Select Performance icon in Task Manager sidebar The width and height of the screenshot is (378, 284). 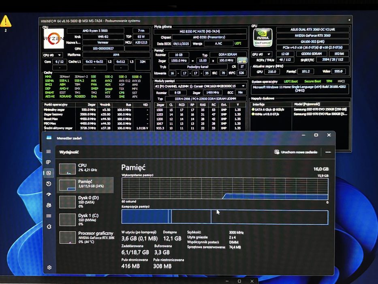(x=49, y=173)
